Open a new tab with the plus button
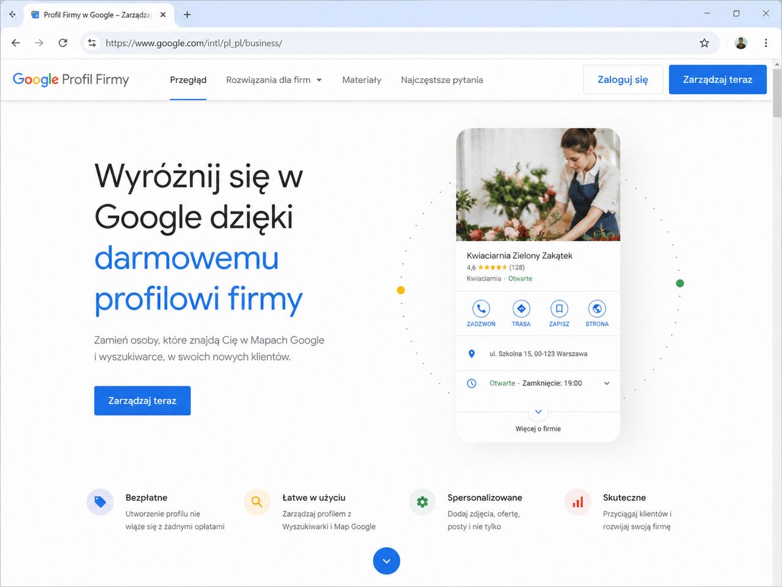This screenshot has height=587, width=782. pos(187,15)
